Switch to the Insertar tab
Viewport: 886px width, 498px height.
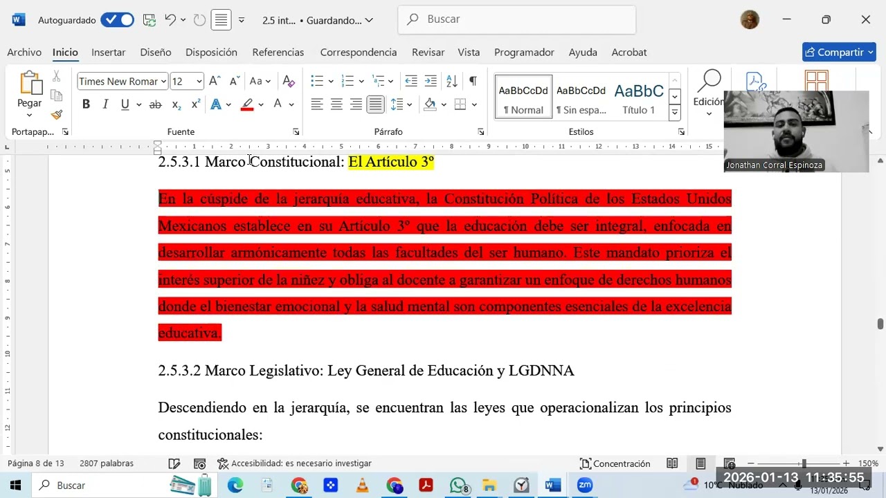pos(109,52)
